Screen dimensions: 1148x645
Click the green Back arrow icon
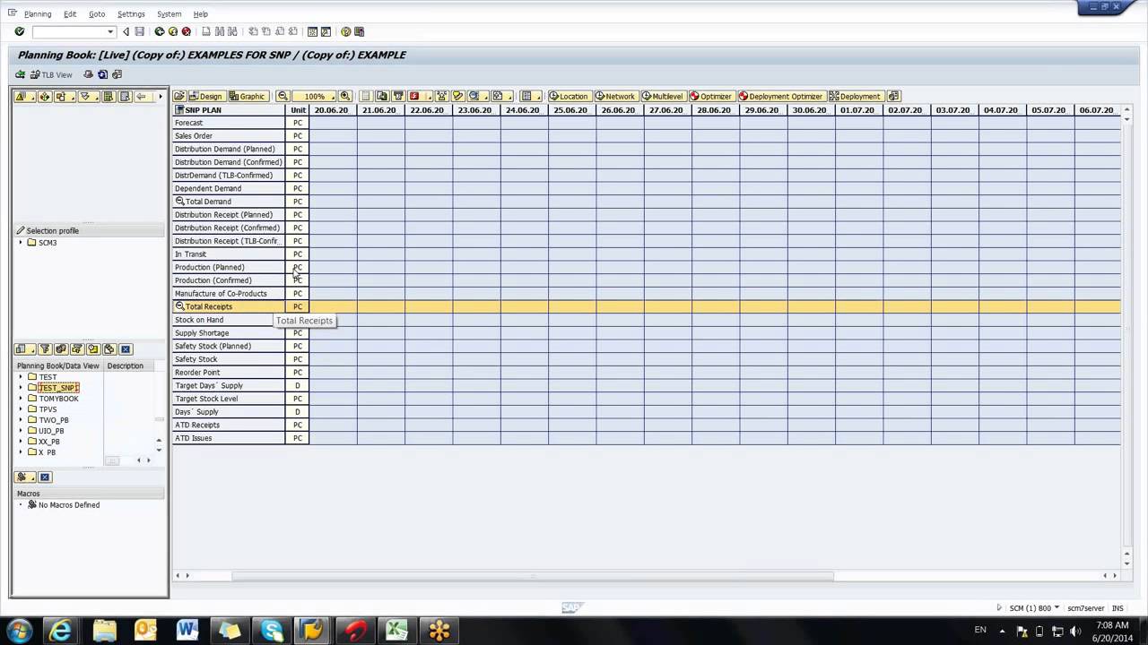(160, 31)
